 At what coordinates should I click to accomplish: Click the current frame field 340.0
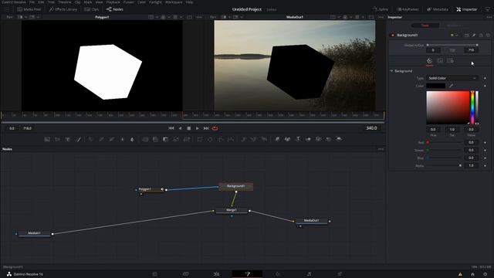371,128
